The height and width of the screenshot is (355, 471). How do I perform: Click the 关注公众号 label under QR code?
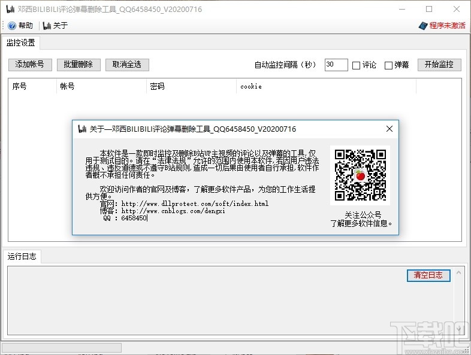363,215
